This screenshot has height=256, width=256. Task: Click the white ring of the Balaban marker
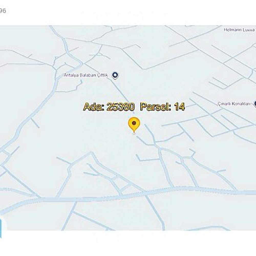pos(115,75)
